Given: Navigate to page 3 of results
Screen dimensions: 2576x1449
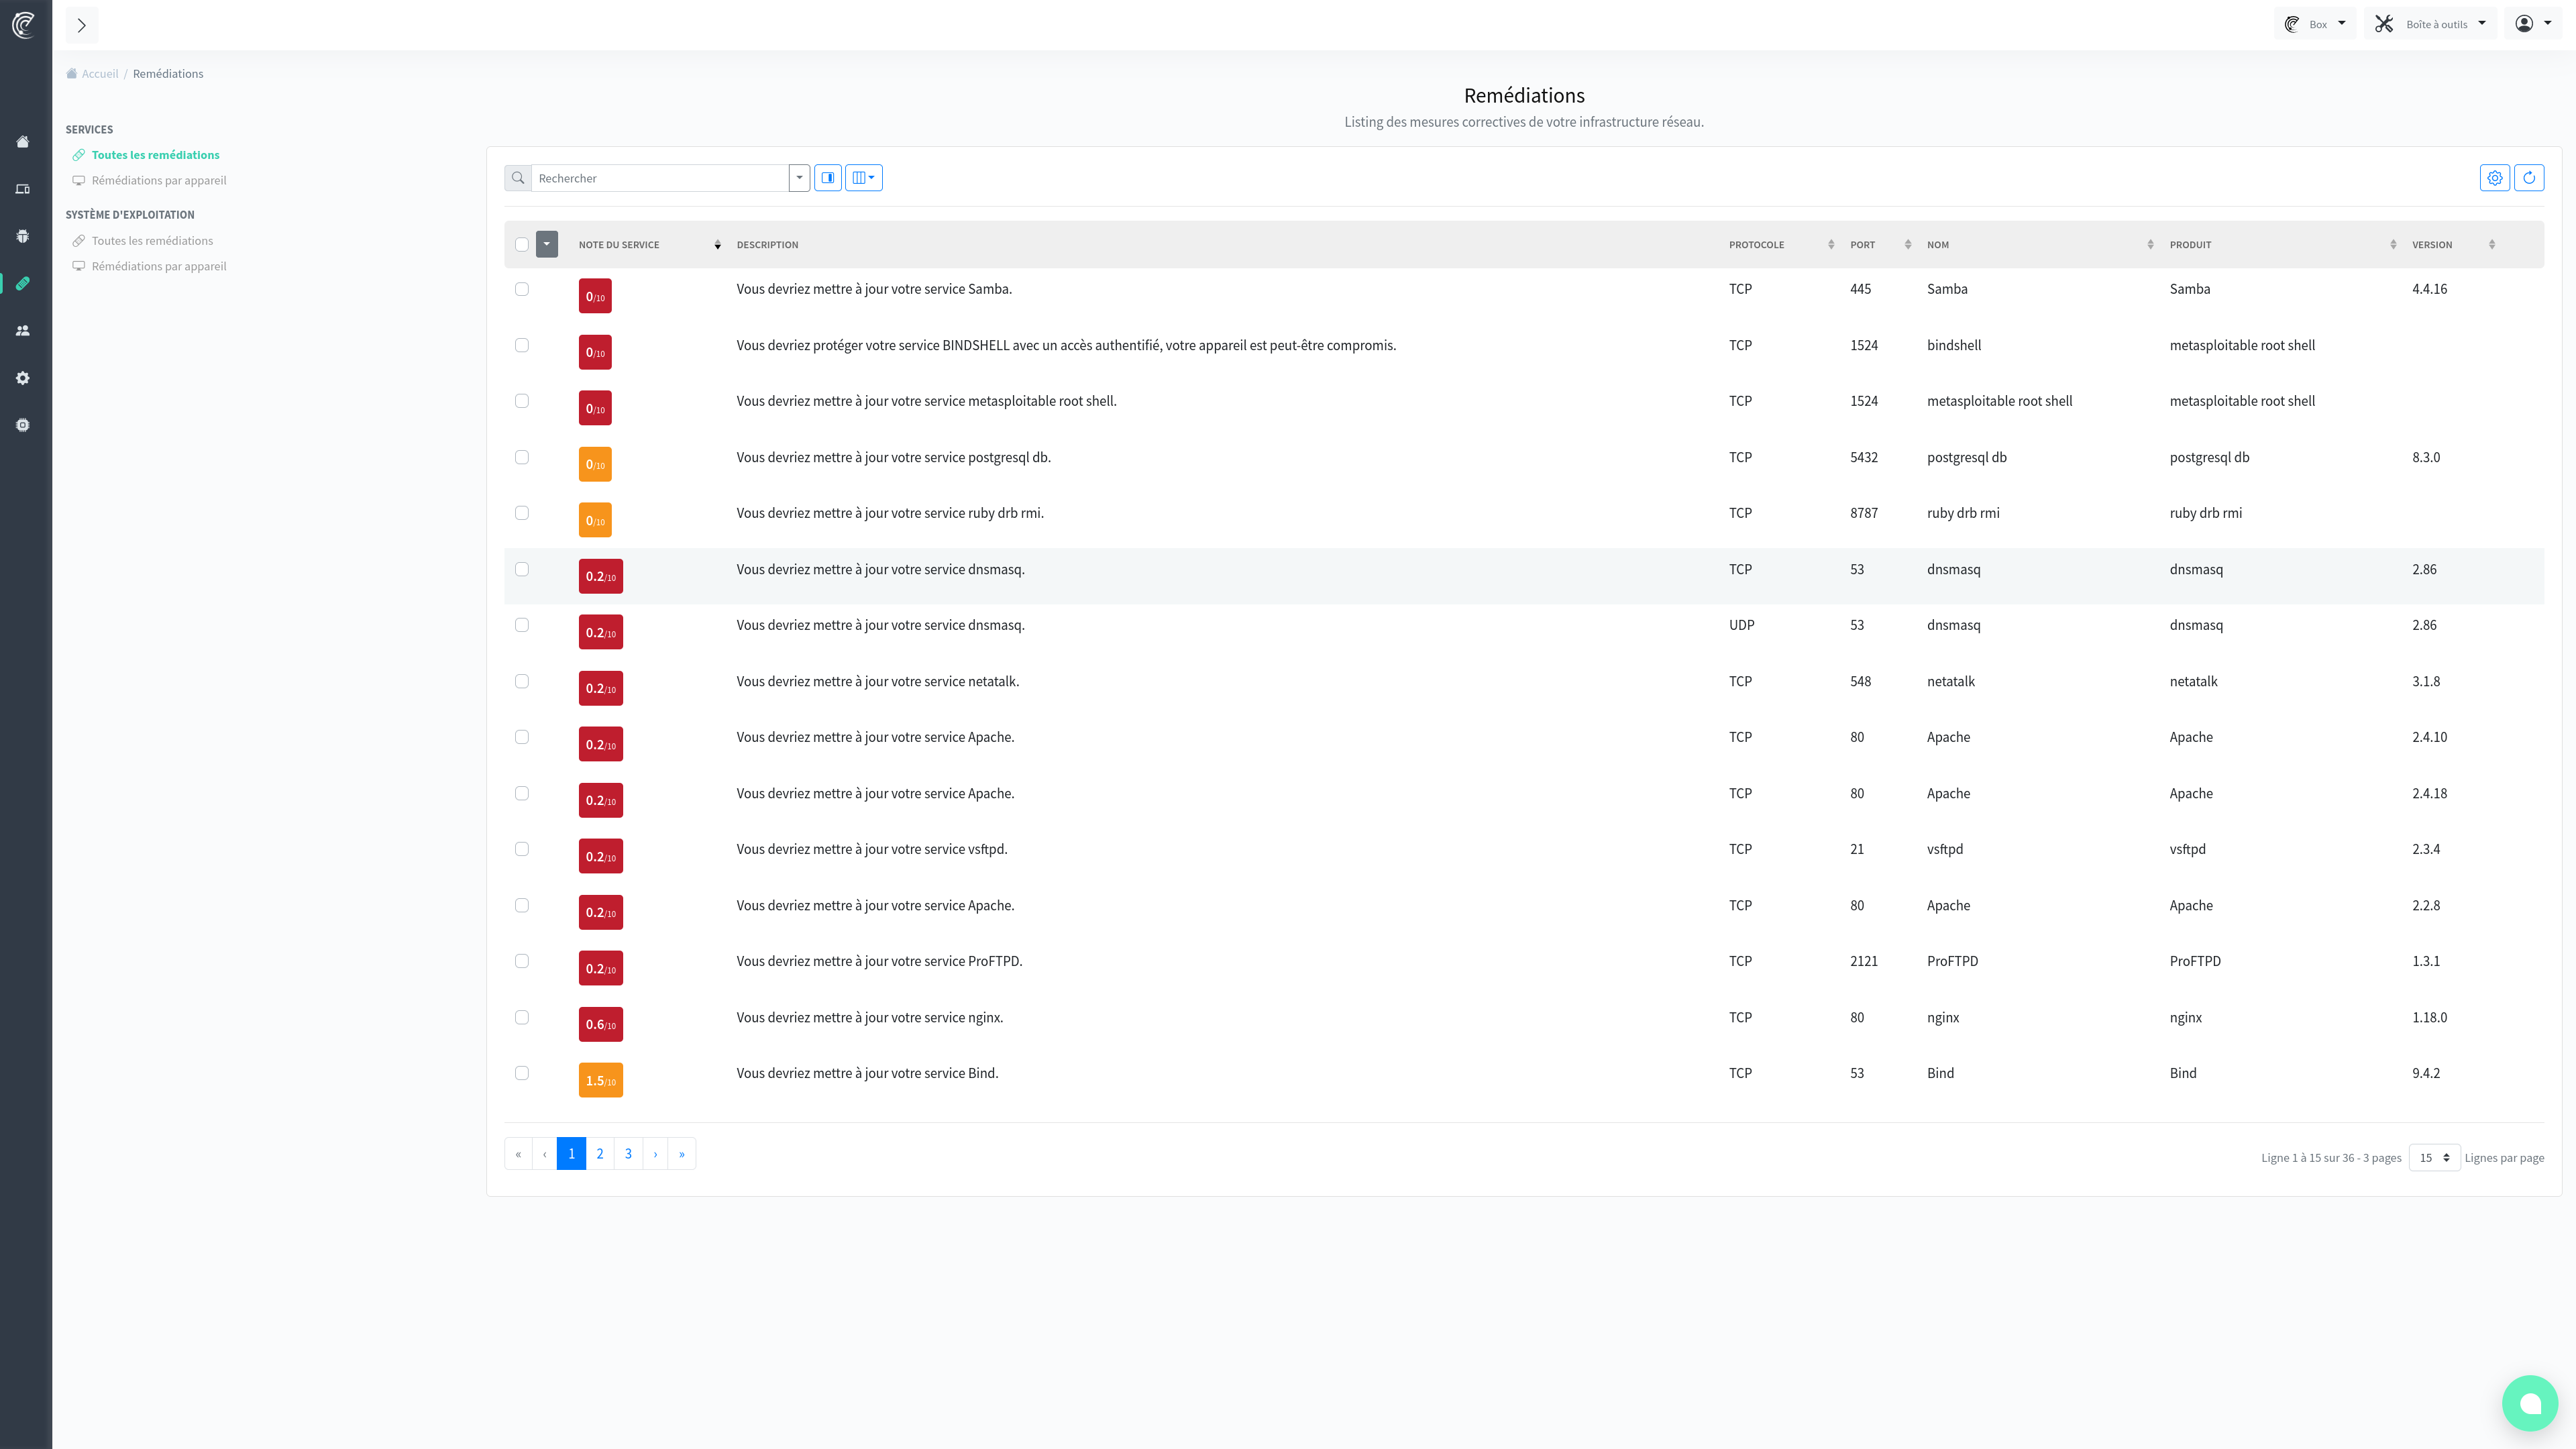Looking at the screenshot, I should point(627,1153).
